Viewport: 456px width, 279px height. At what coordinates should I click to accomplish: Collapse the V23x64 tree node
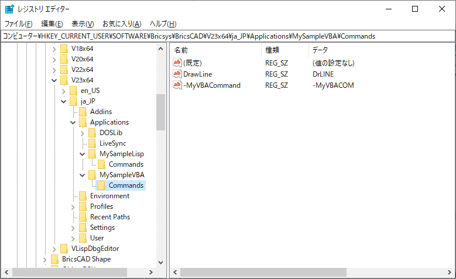[54, 81]
